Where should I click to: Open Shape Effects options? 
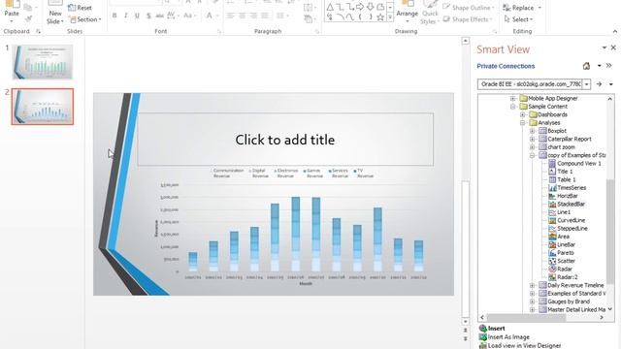[x=468, y=19]
